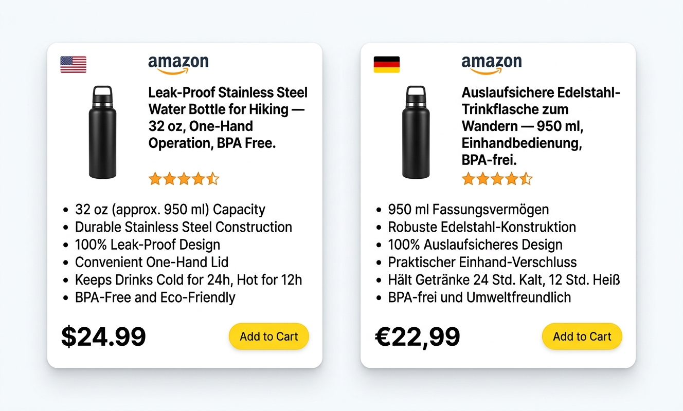
Task: Click the fourth star in the US rating
Action: tap(199, 178)
